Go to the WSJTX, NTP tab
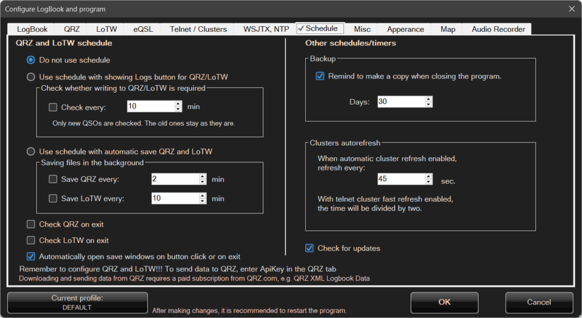Screen dimensions: 582x318 (266, 29)
